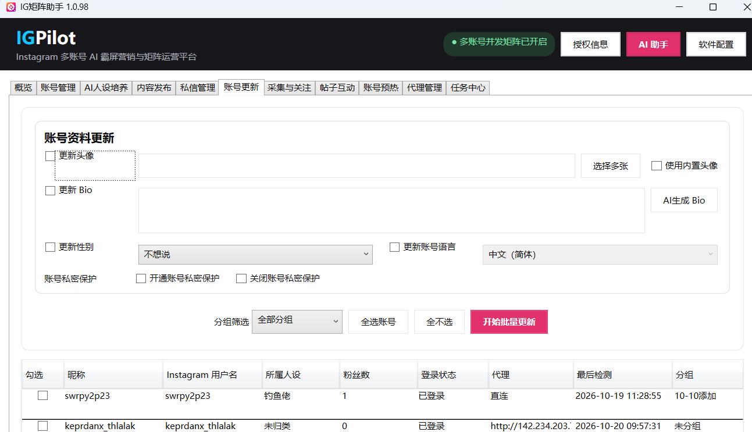The image size is (752, 432).
Task: Click the 全不选 button
Action: pyautogui.click(x=439, y=322)
